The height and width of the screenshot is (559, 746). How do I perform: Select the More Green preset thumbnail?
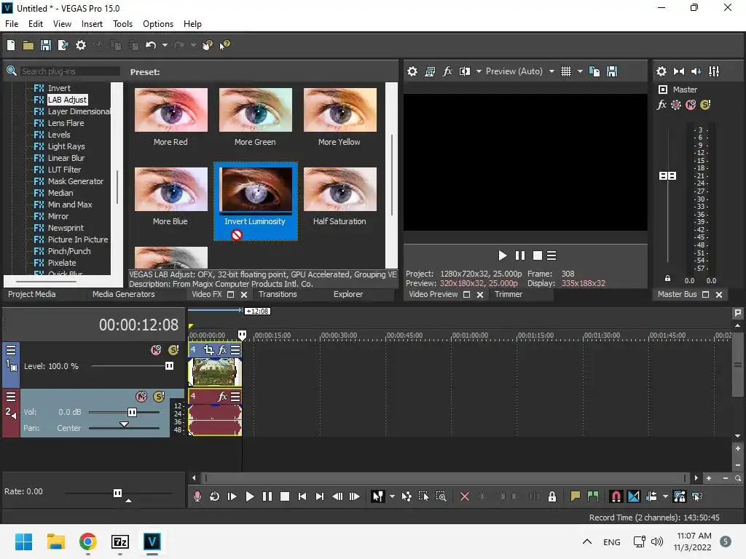tap(256, 111)
